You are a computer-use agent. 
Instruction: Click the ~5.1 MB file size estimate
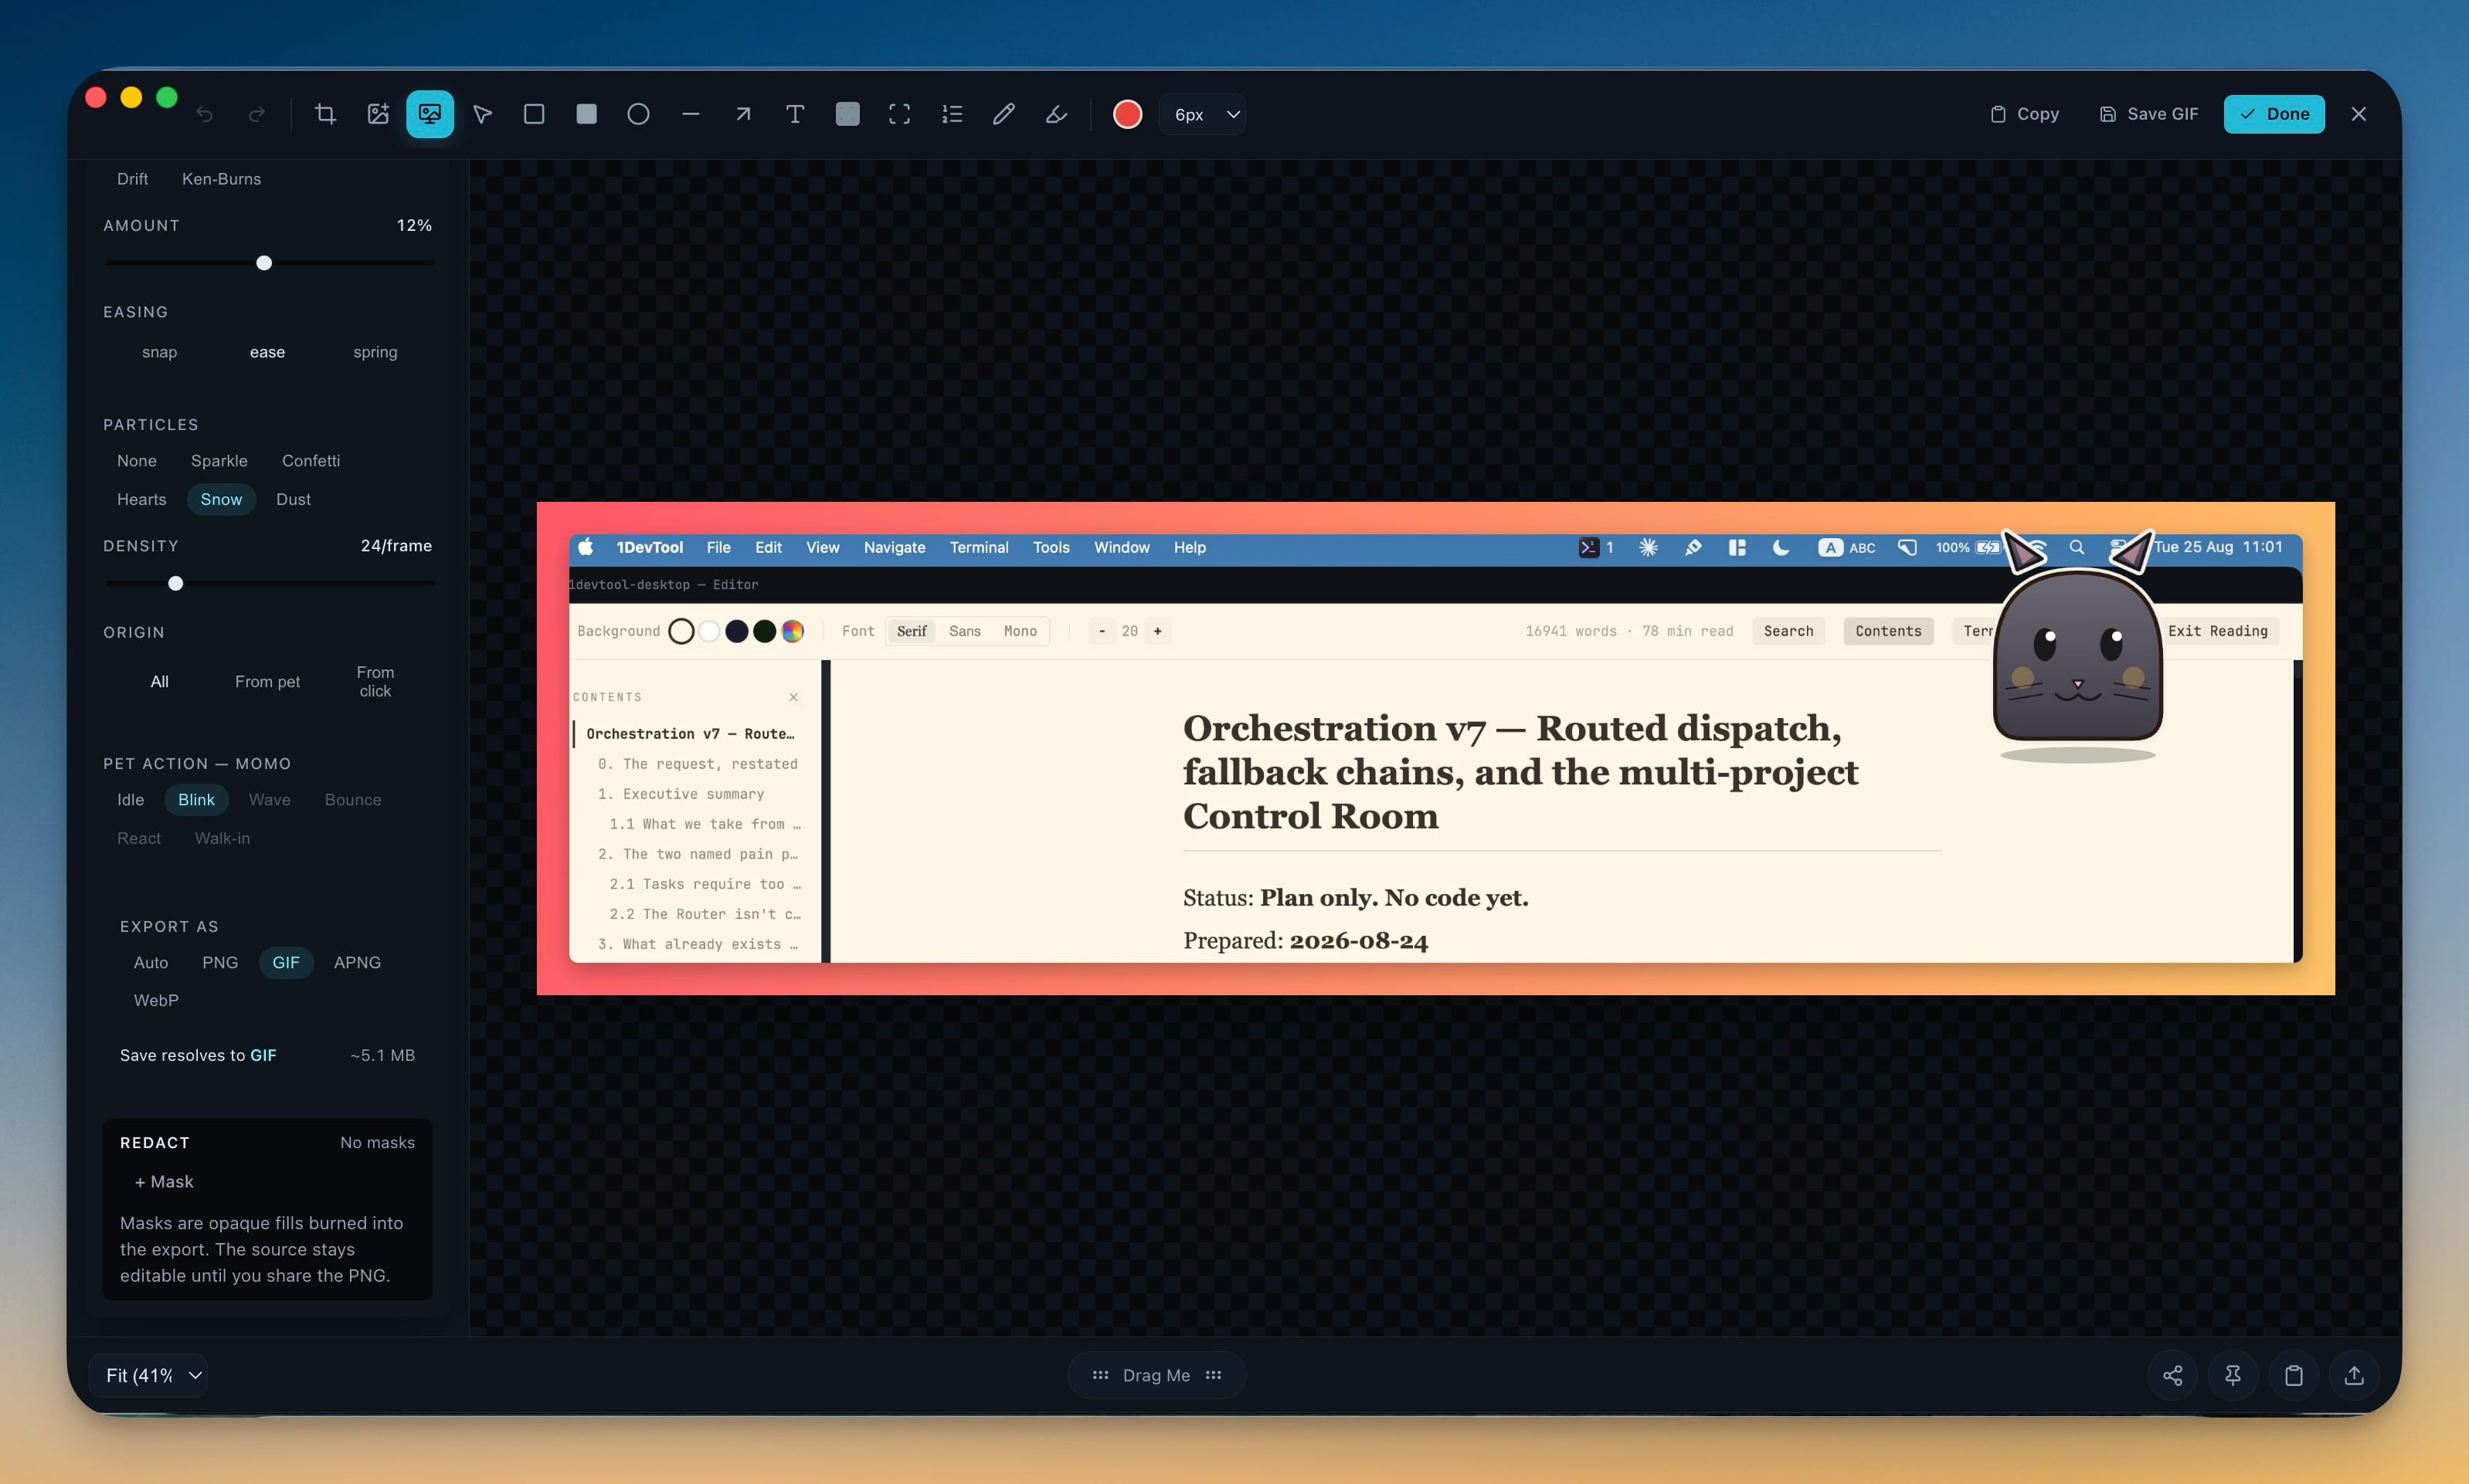tap(382, 1055)
